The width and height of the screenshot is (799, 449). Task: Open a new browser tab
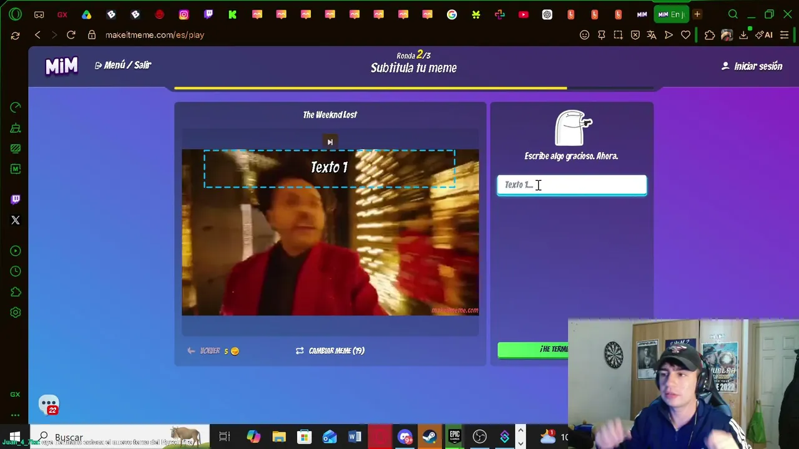697,14
